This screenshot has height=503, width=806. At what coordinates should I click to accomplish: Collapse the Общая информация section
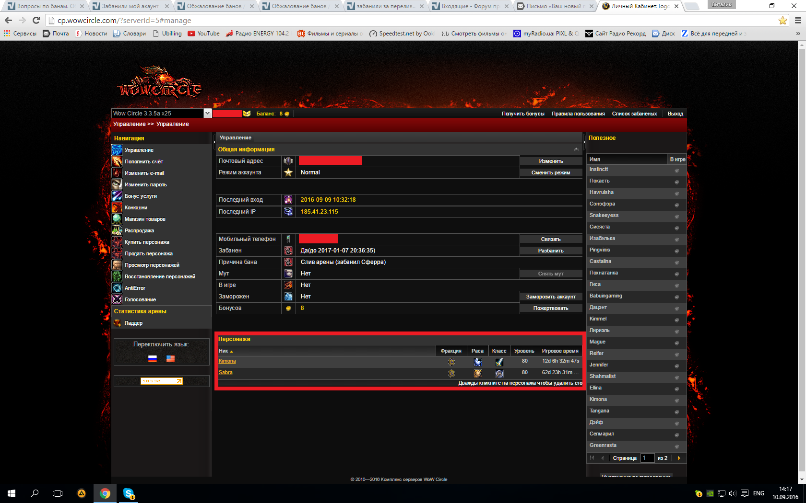pos(576,149)
